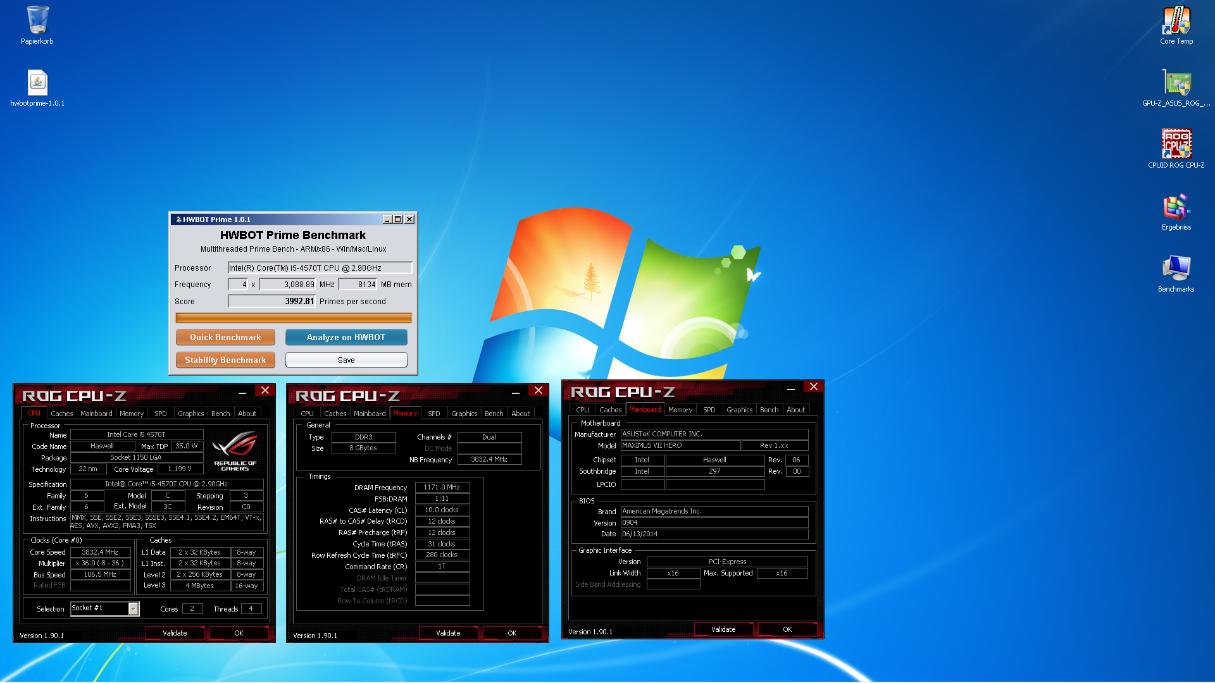Click the BIOS version value 0904
The image size is (1215, 683).
(714, 522)
